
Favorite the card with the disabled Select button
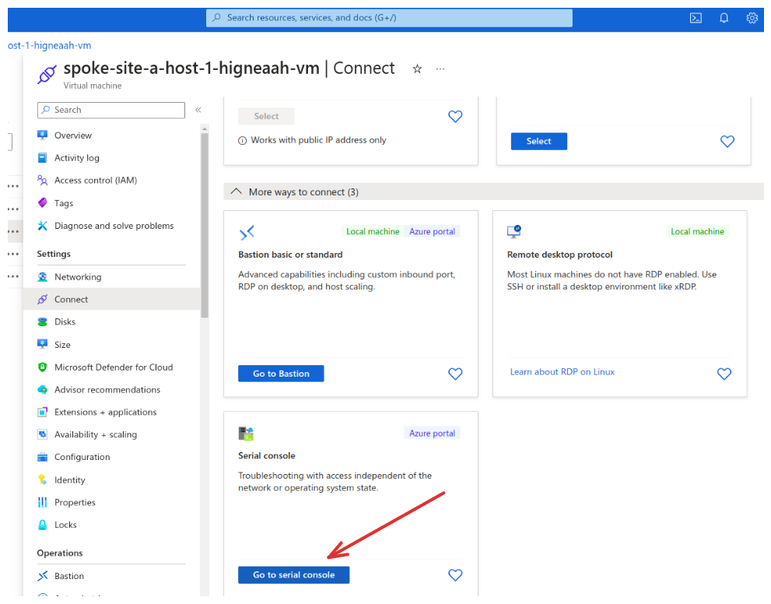tap(455, 117)
